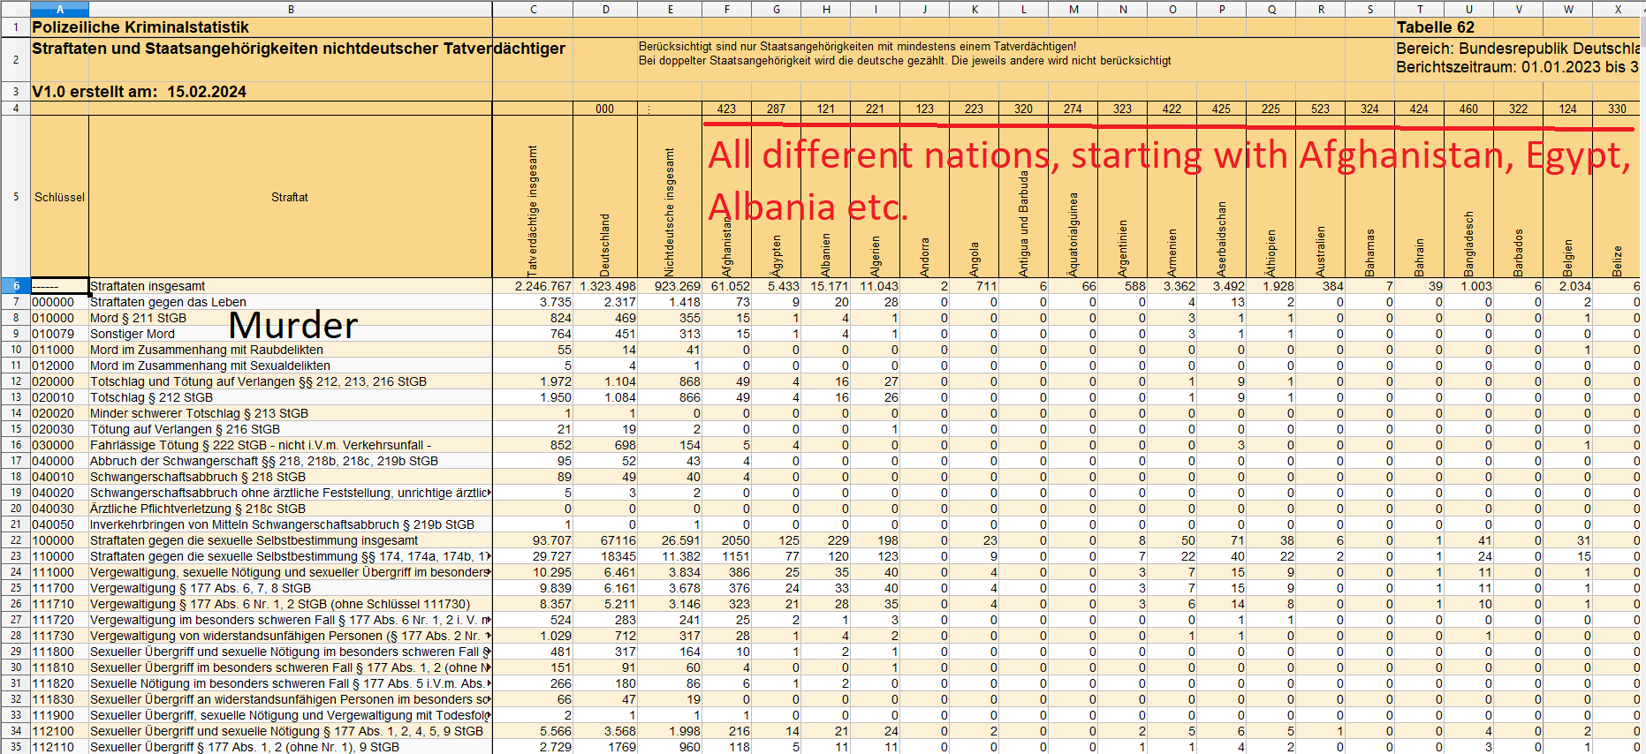
Task: Click value '1.972' cell
Action: [533, 381]
